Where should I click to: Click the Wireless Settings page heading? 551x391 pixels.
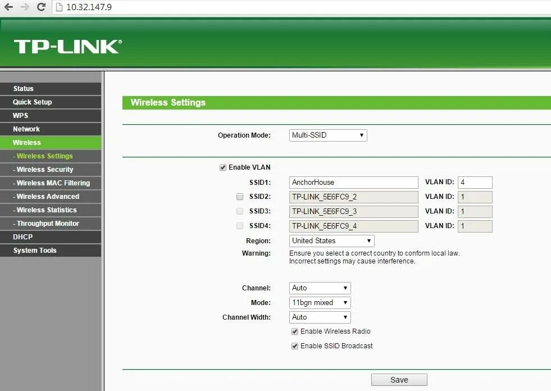168,103
